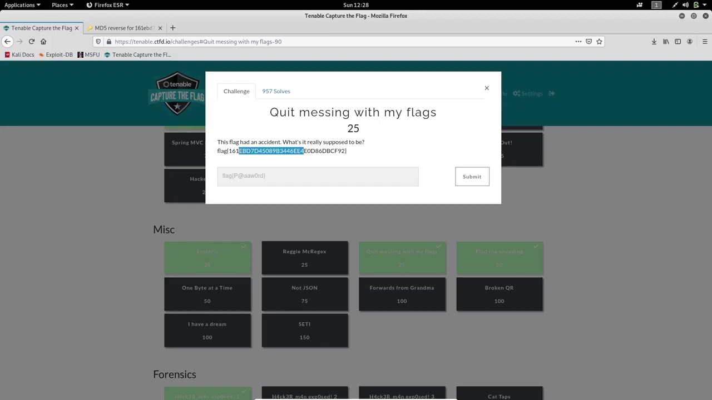The image size is (712, 400).
Task: Open the Settings link in header
Action: click(528, 93)
